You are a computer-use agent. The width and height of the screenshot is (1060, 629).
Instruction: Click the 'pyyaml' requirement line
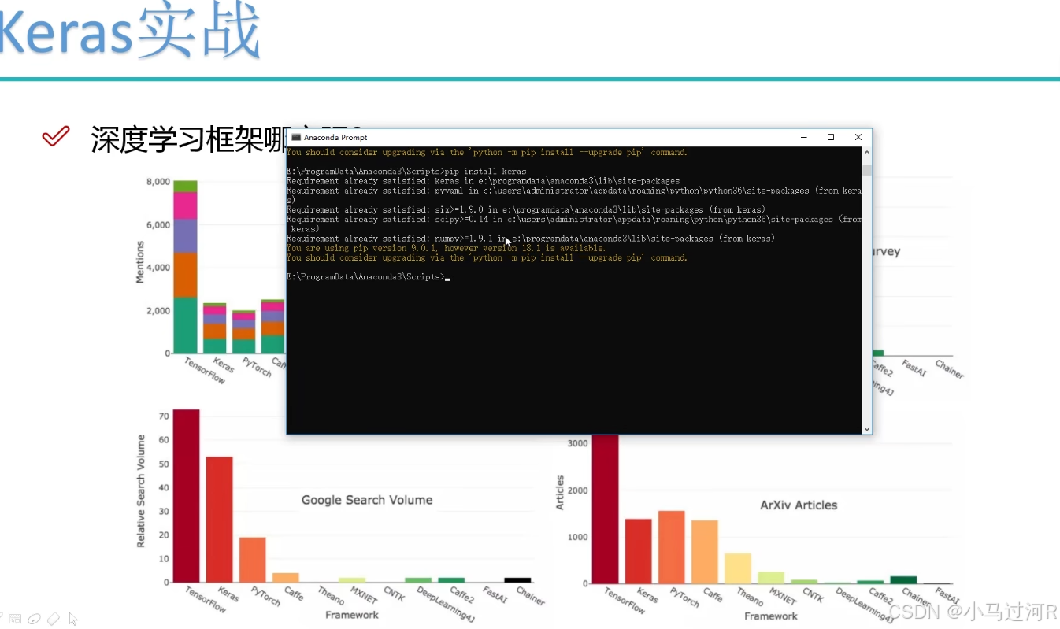click(x=574, y=195)
